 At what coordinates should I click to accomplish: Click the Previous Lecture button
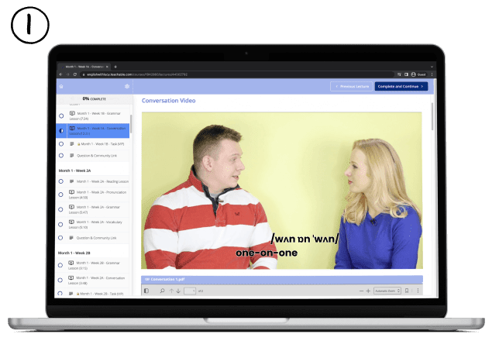click(350, 86)
